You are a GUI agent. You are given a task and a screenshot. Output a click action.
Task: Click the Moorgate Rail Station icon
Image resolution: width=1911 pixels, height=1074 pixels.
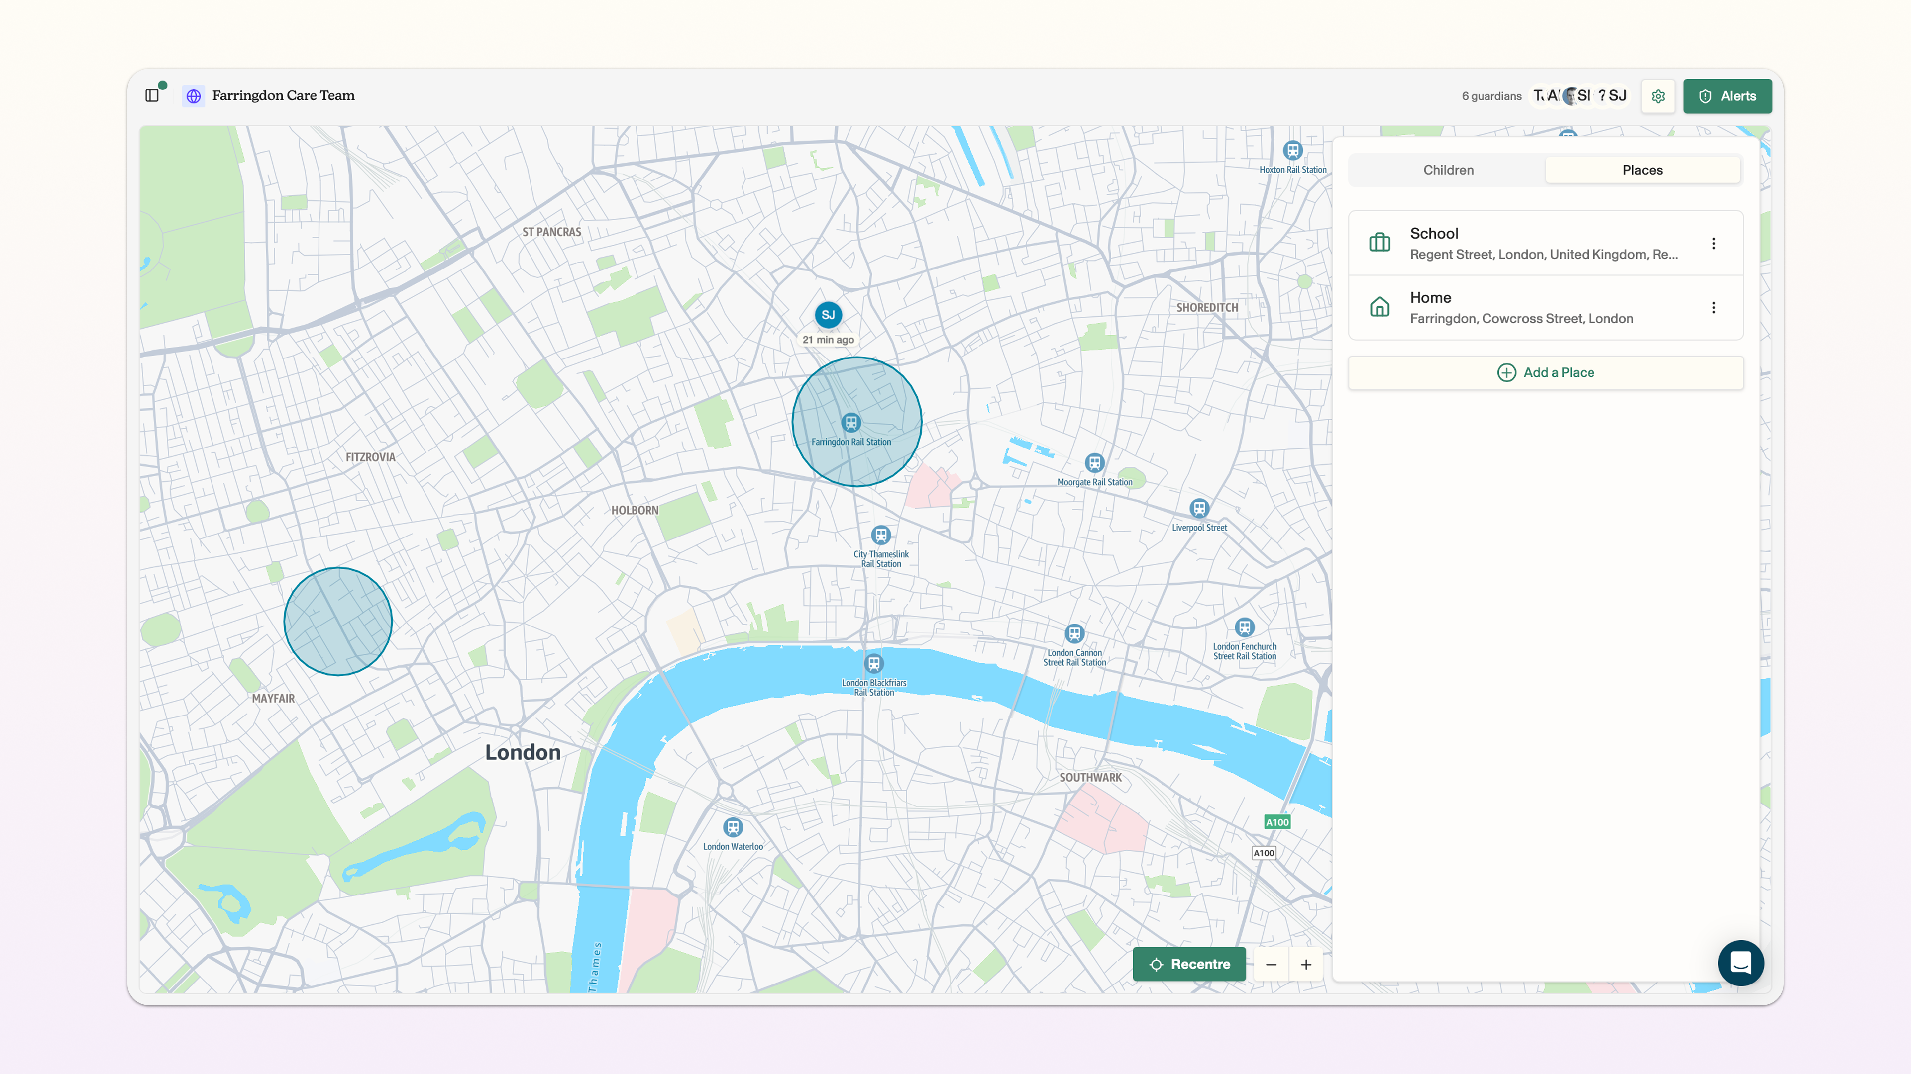[1094, 463]
